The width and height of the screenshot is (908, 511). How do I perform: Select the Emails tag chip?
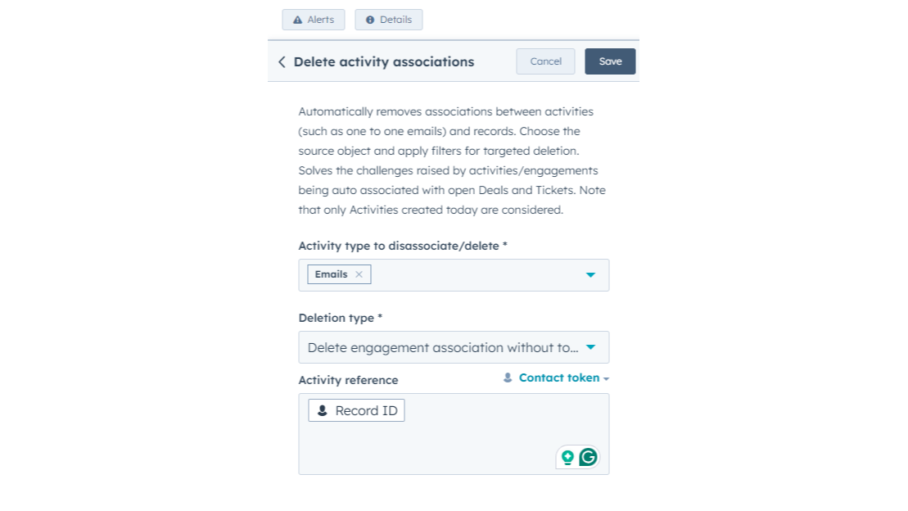pos(331,274)
